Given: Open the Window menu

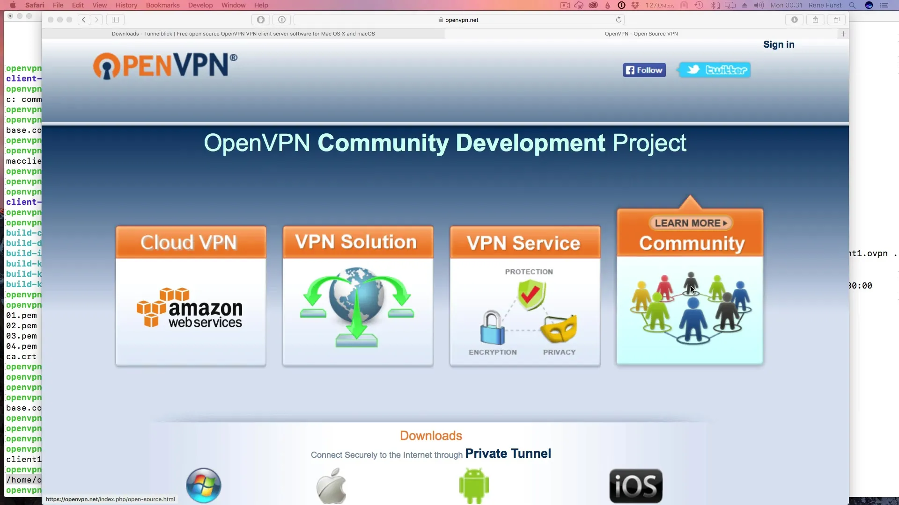Looking at the screenshot, I should 233,5.
